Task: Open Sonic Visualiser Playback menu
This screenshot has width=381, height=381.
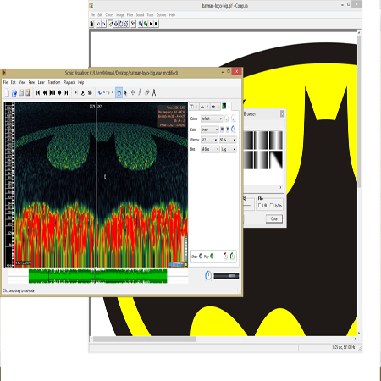Action: (69, 82)
